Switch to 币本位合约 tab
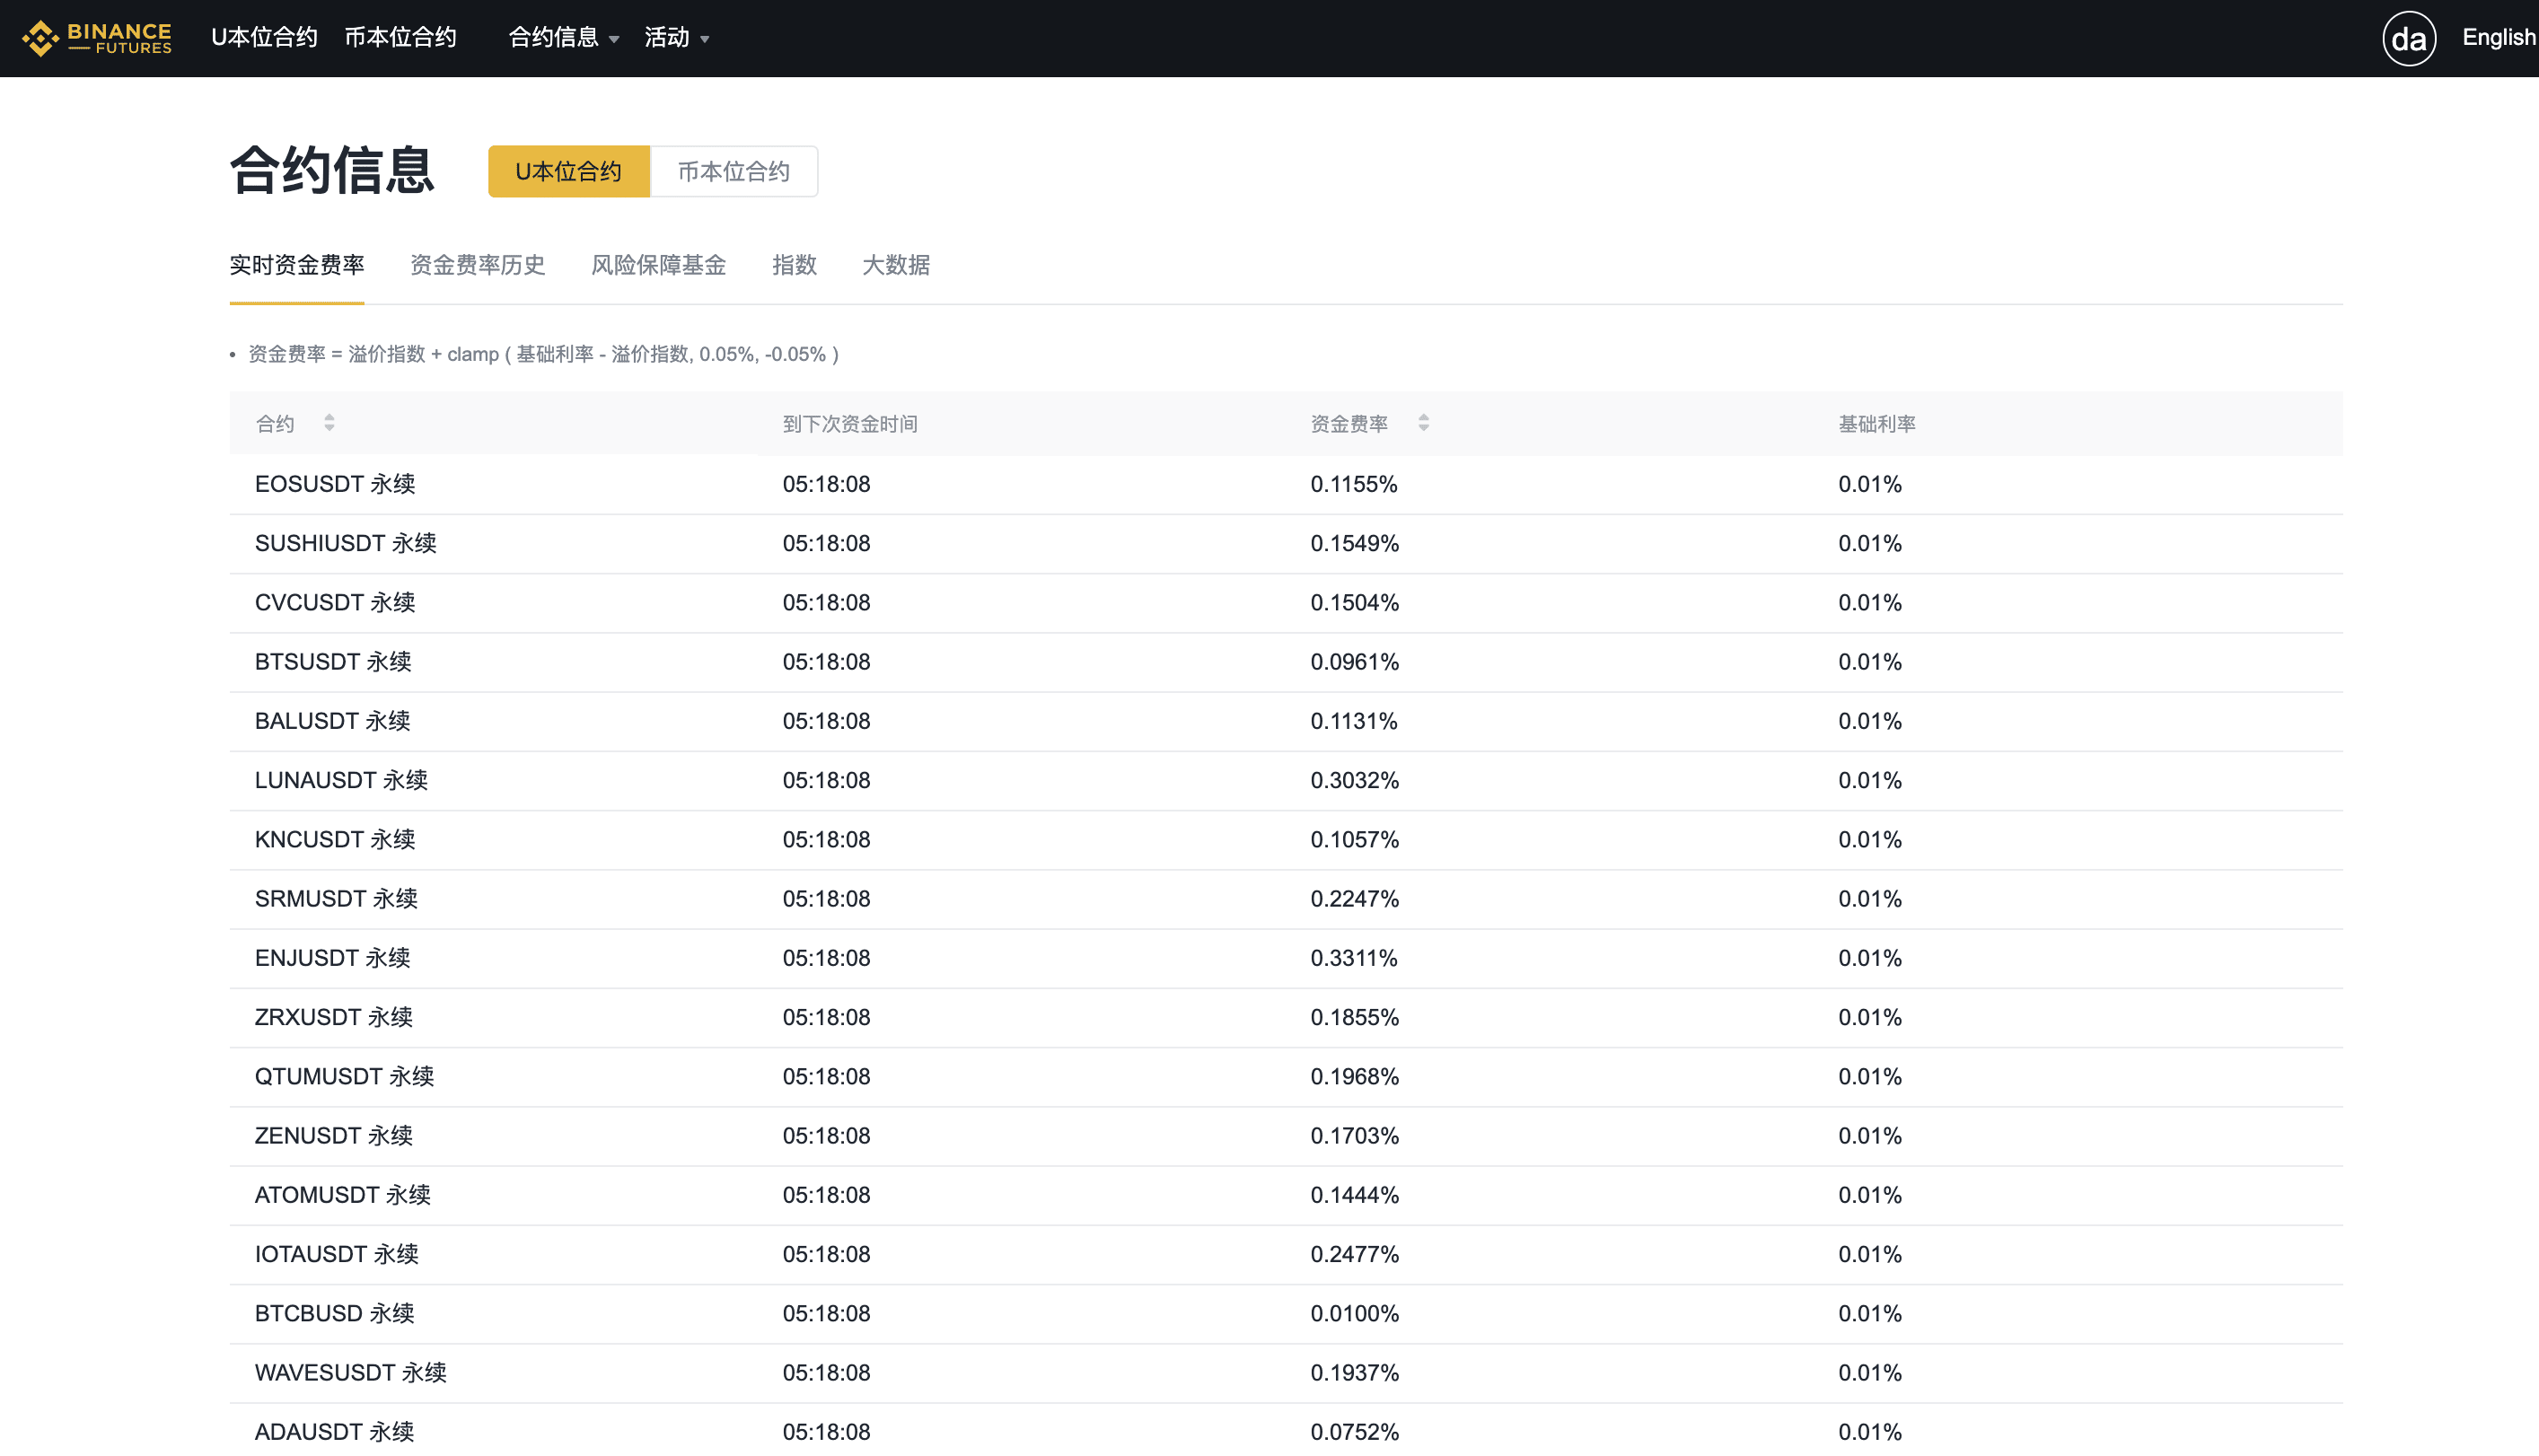 click(733, 169)
